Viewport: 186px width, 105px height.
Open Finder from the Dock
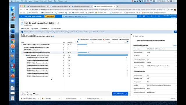pos(12,9)
